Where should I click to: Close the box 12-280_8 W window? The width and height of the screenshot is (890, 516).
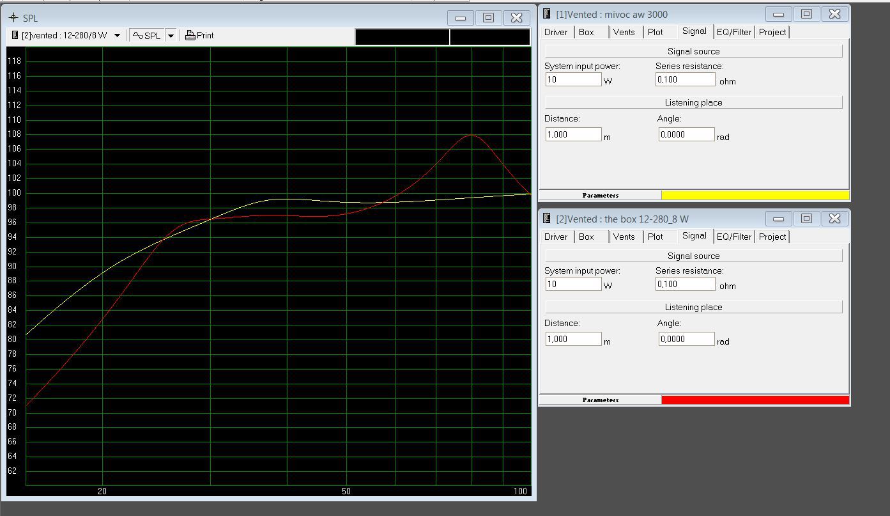pos(834,219)
